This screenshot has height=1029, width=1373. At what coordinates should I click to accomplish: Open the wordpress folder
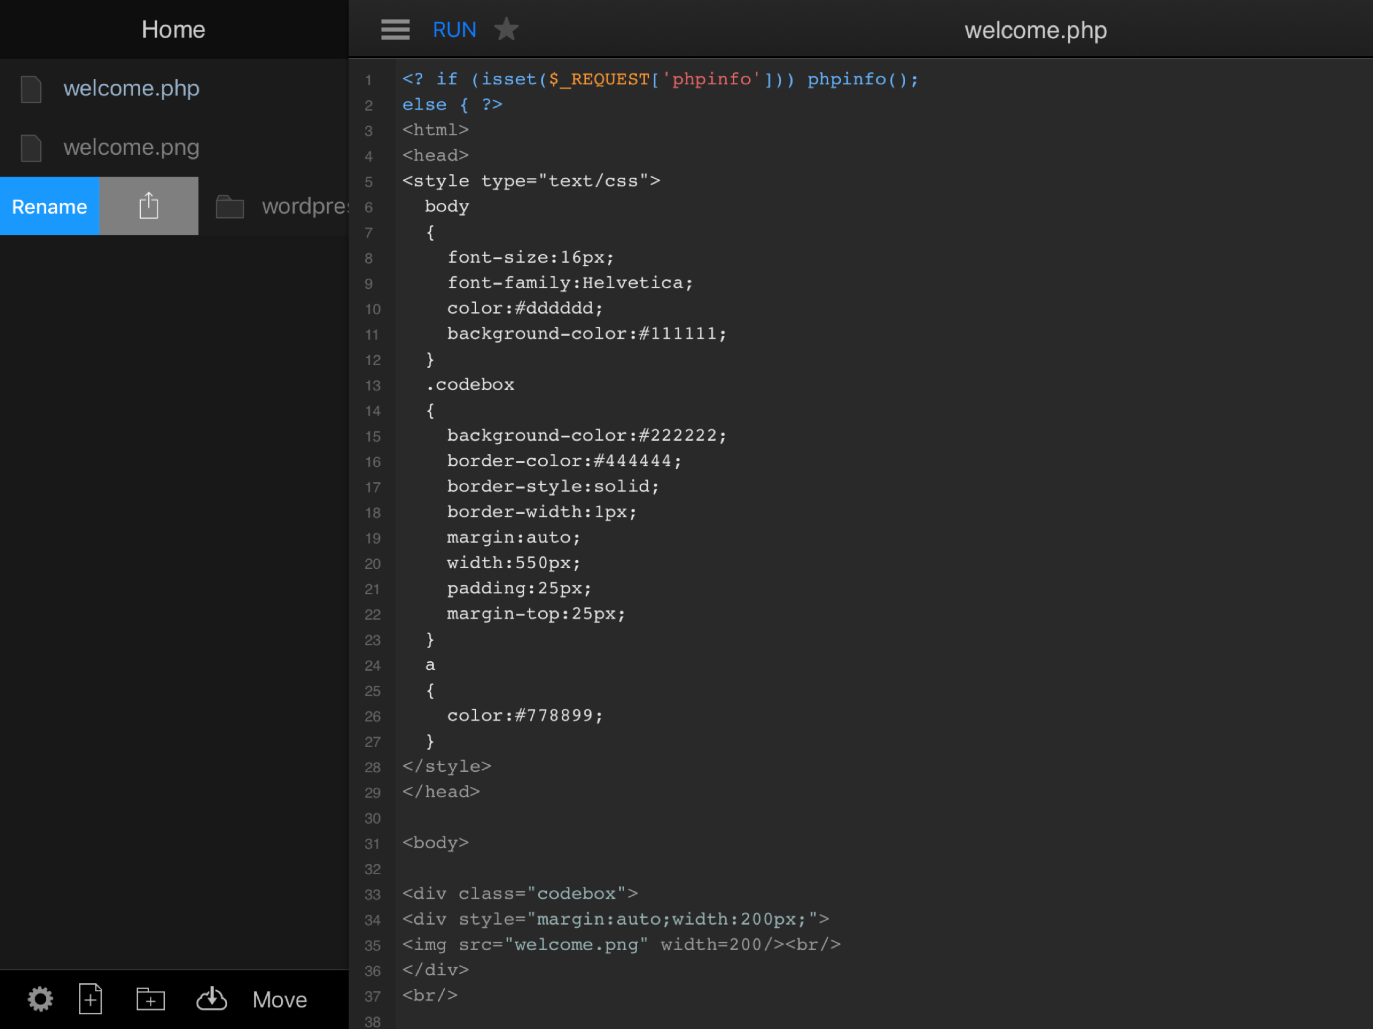304,206
